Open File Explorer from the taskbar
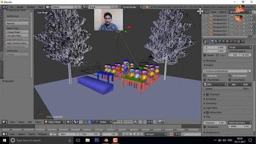The width and height of the screenshot is (256, 144). 88,140
